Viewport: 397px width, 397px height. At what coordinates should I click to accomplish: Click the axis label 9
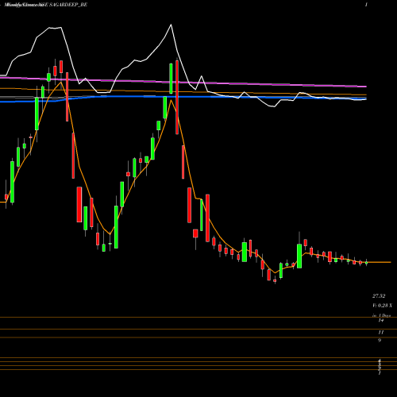[x=380, y=341]
